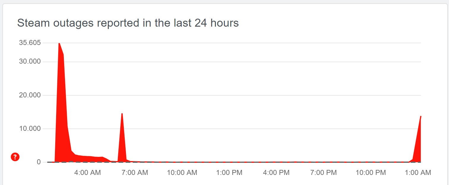Viewport: 449px width, 185px height.
Task: Click the 35.605 y-axis maximum label
Action: [x=30, y=43]
